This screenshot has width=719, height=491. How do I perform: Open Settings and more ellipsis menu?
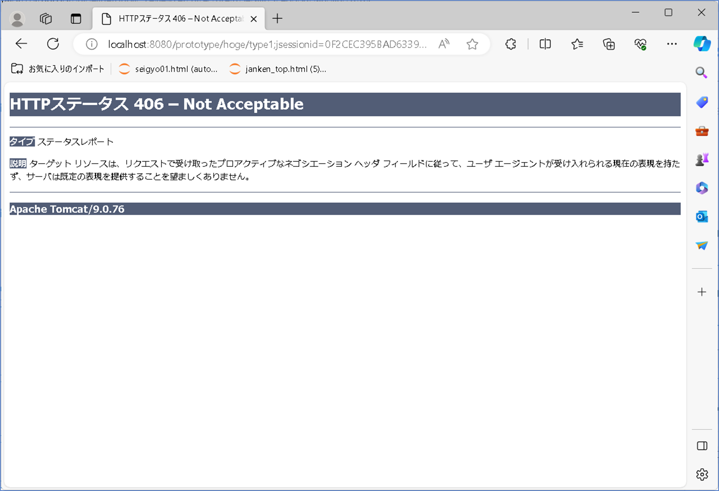pyautogui.click(x=672, y=44)
